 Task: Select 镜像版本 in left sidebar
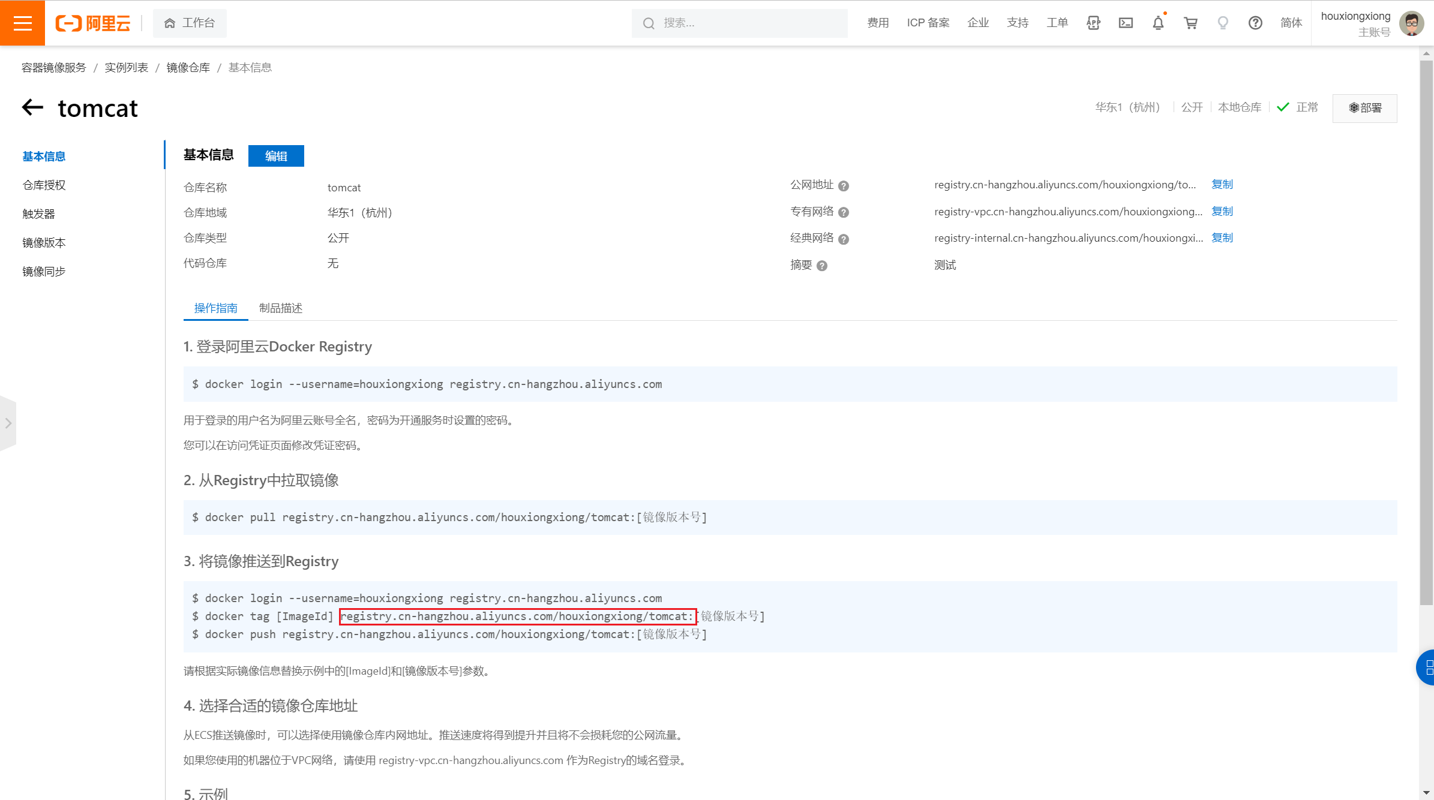point(44,243)
